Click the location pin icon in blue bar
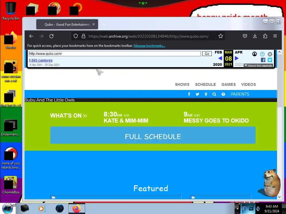This screenshot has height=214, width=286. click(206, 94)
